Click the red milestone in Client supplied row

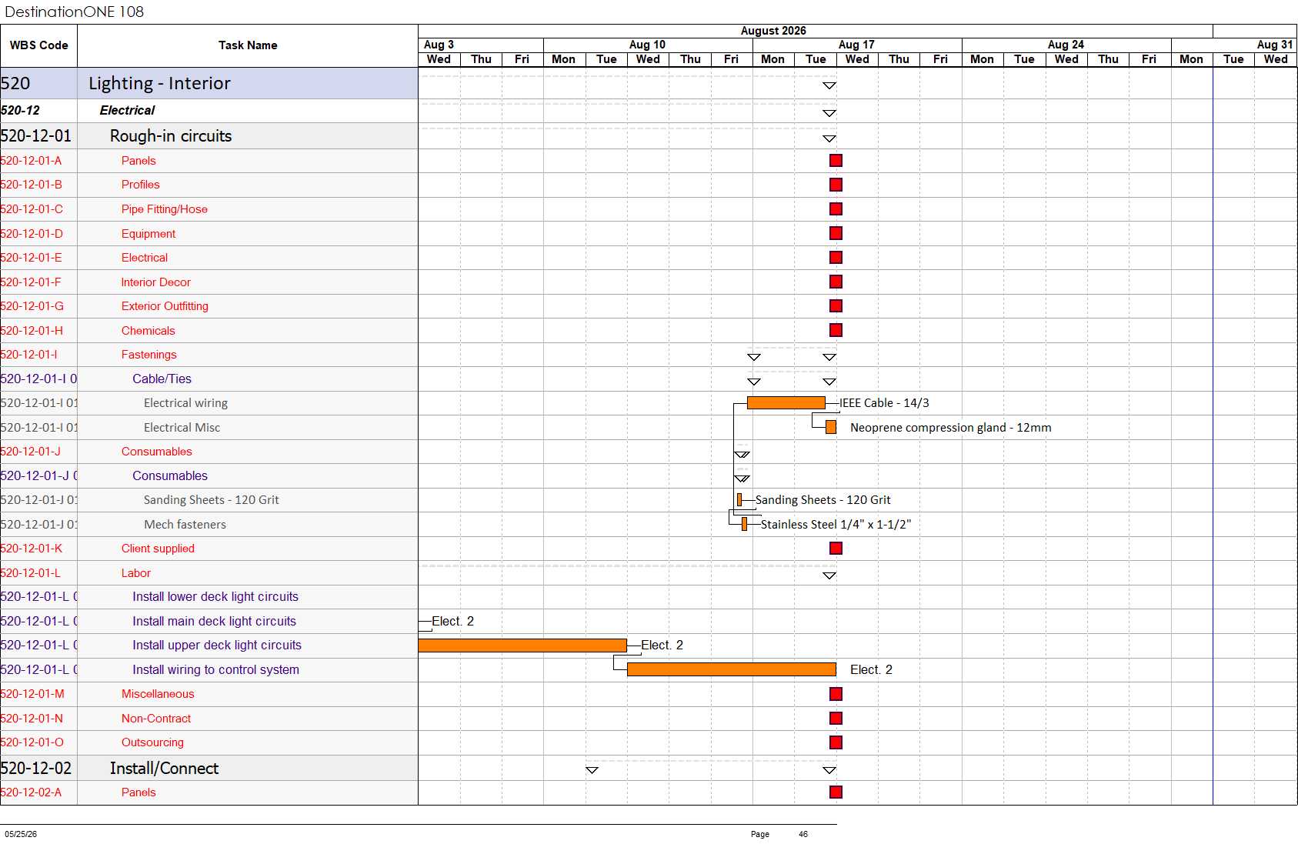tap(836, 549)
